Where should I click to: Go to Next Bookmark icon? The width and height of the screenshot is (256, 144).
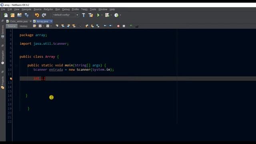coord(92,26)
